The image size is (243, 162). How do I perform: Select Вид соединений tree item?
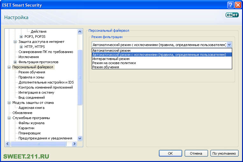tap(32, 98)
